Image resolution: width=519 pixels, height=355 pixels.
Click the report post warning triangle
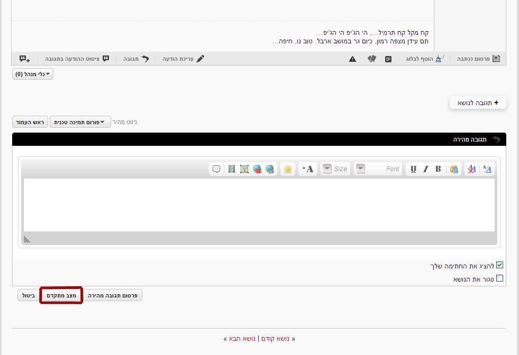point(353,59)
